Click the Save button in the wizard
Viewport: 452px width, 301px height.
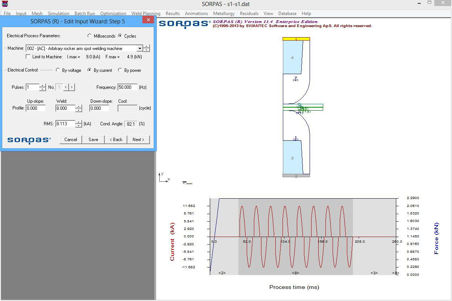coord(93,140)
